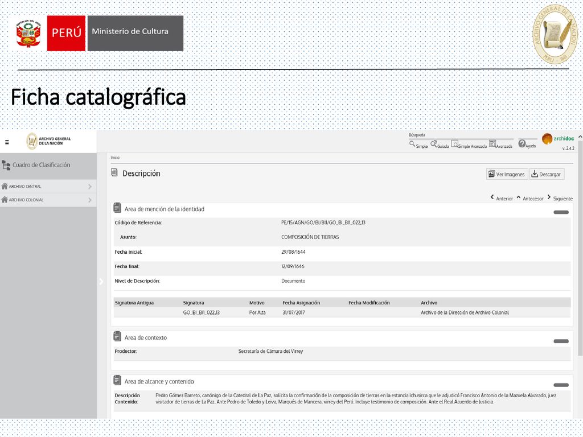Open the hamburger menu in the sidebar header
The image size is (583, 437).
coord(7,142)
